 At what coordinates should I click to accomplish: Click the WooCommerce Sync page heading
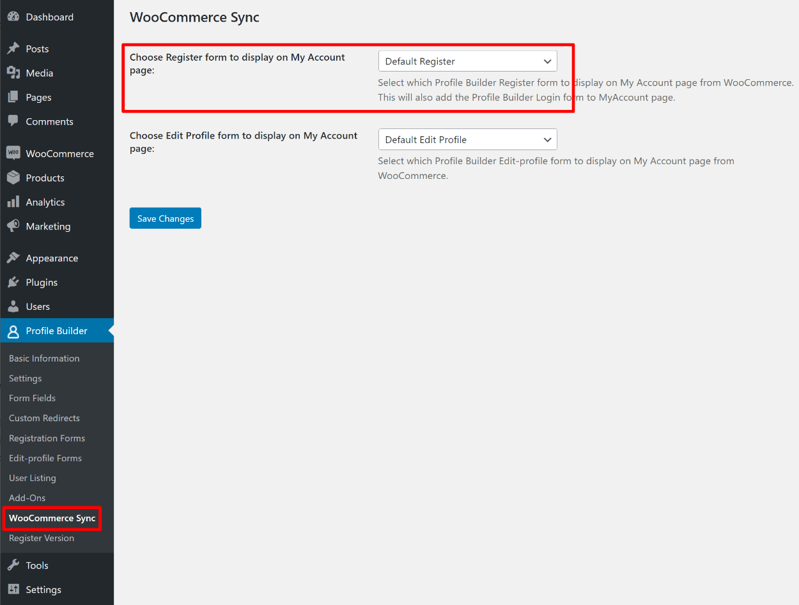coord(194,17)
